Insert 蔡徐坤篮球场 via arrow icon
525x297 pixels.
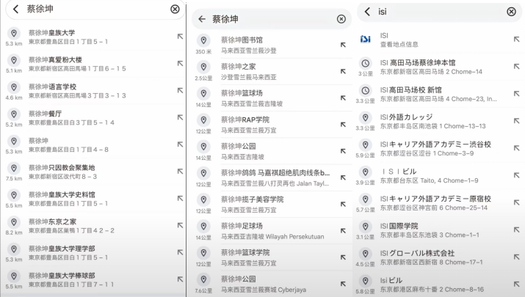(x=343, y=98)
